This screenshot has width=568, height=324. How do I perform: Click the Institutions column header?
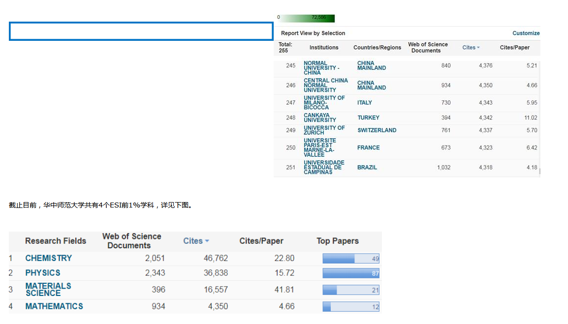[x=323, y=48]
